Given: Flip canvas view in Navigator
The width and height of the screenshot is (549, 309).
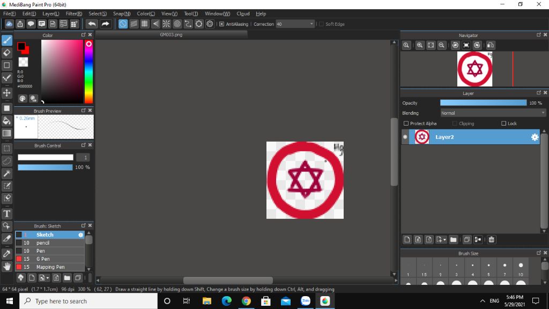Looking at the screenshot, I should pos(491,45).
